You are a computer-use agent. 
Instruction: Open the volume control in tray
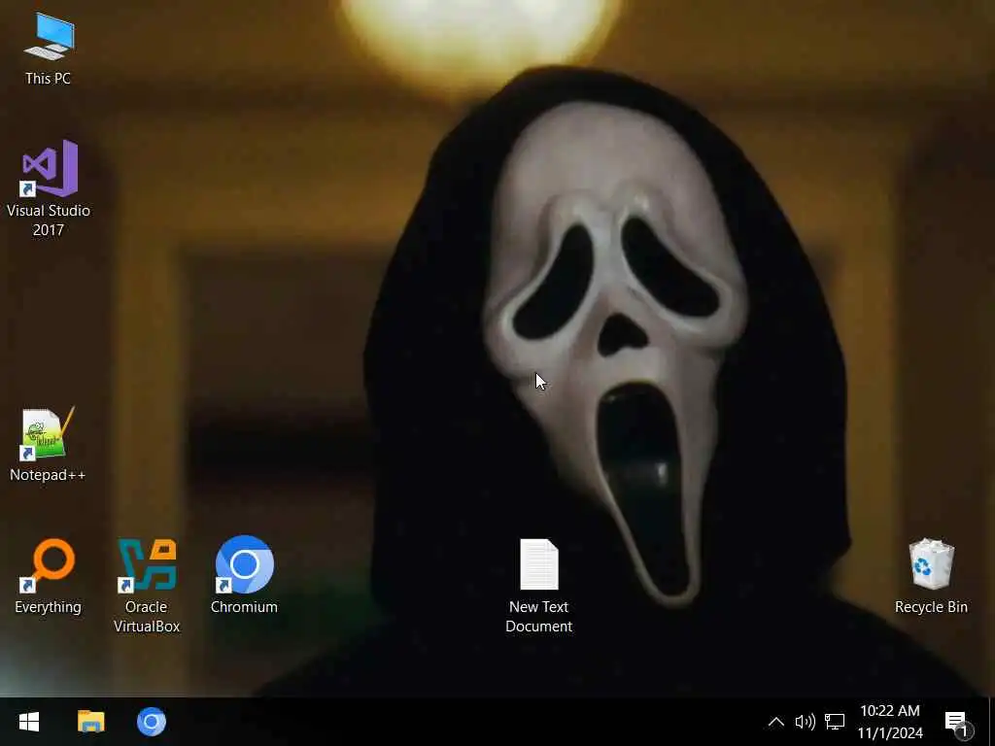806,722
